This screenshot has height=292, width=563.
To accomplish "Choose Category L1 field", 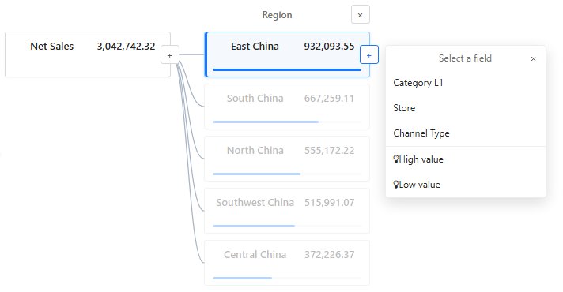I will 465,83.
